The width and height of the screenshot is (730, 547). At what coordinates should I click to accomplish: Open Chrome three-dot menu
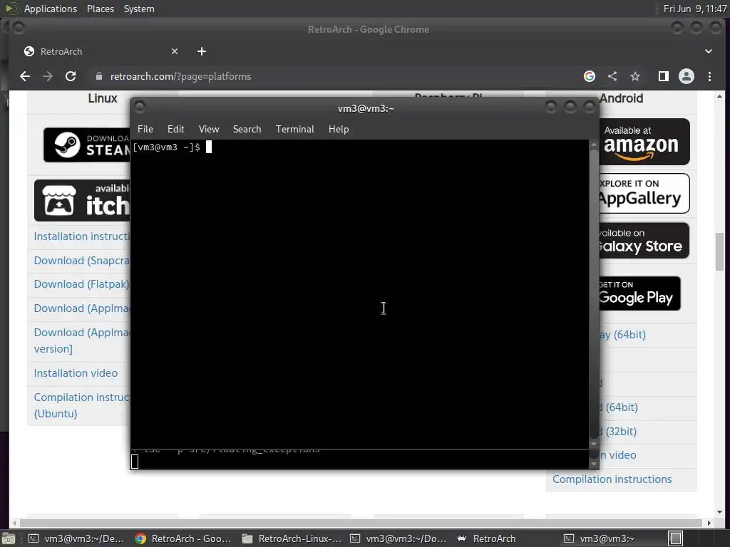709,76
